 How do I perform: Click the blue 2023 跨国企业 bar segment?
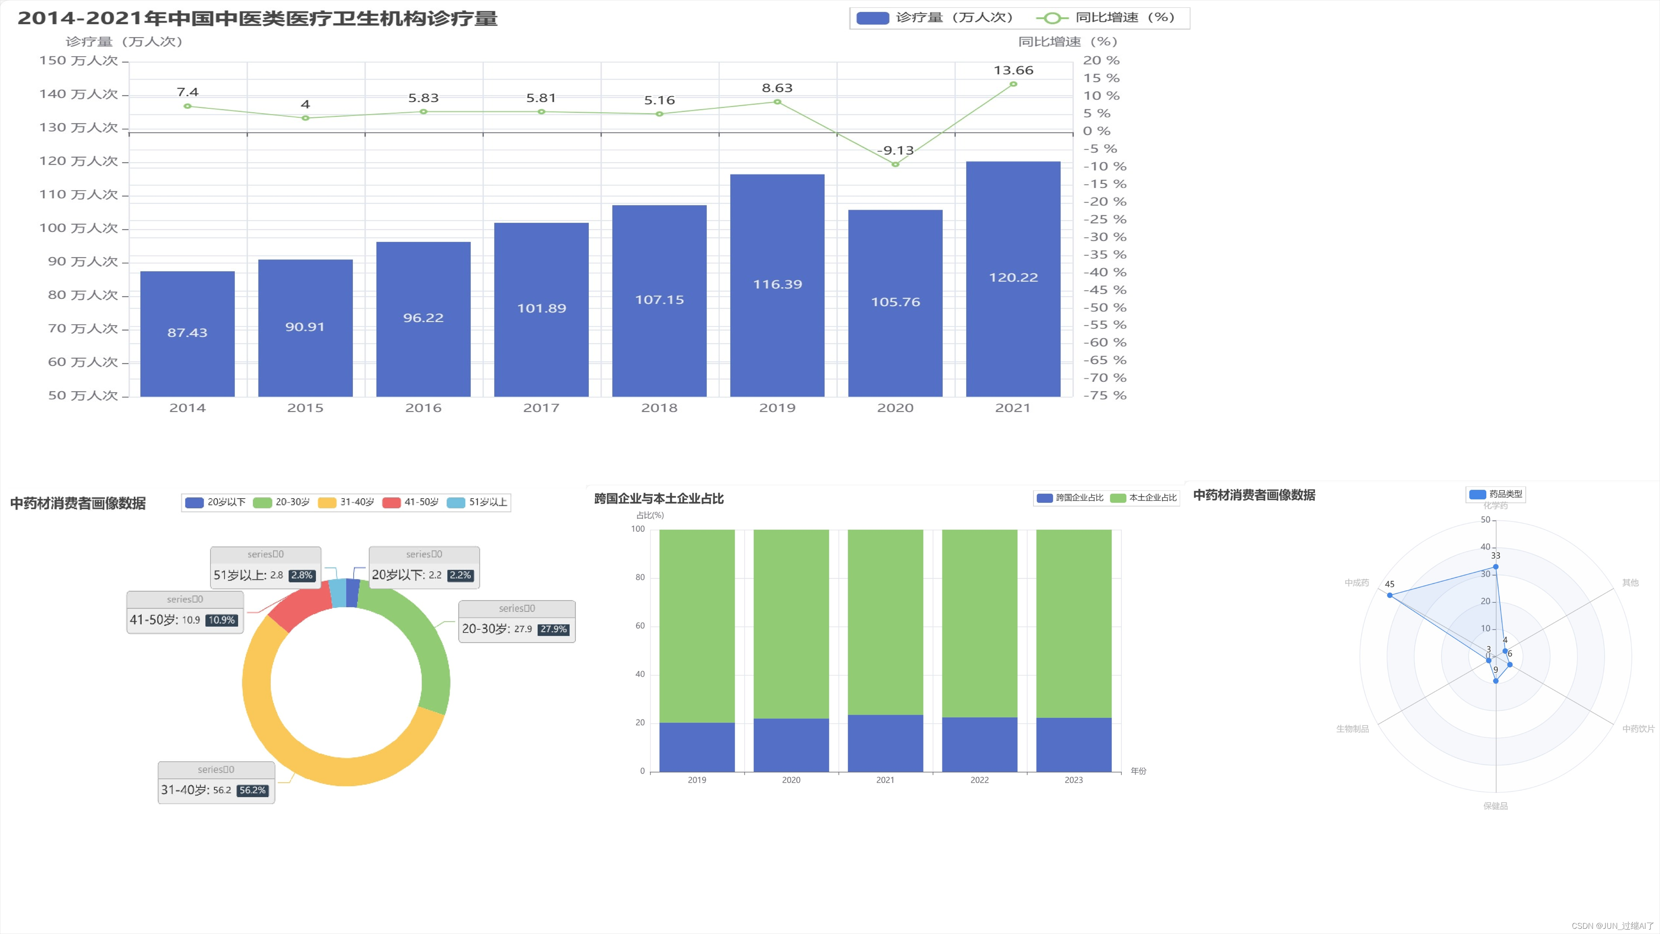(1073, 745)
